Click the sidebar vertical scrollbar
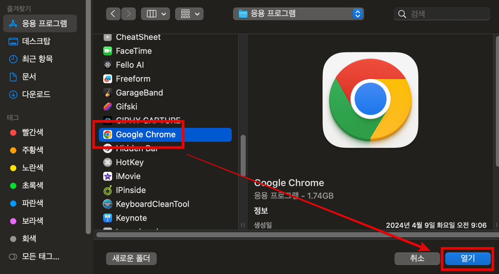The image size is (499, 274). tap(88, 117)
